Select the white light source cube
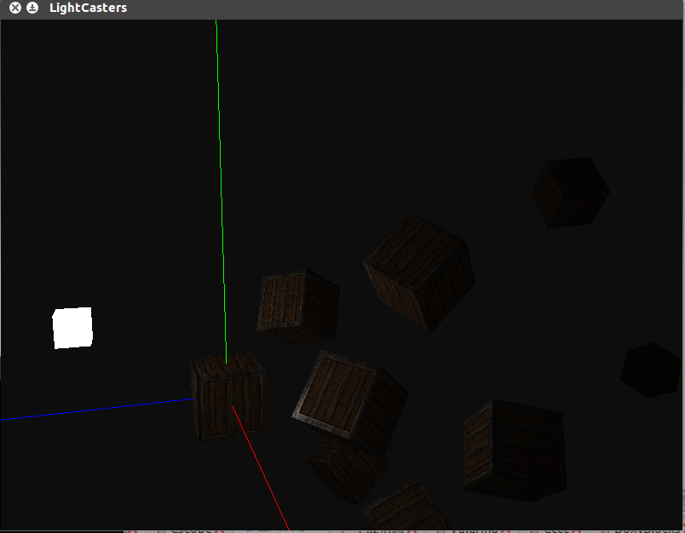 pyautogui.click(x=72, y=328)
